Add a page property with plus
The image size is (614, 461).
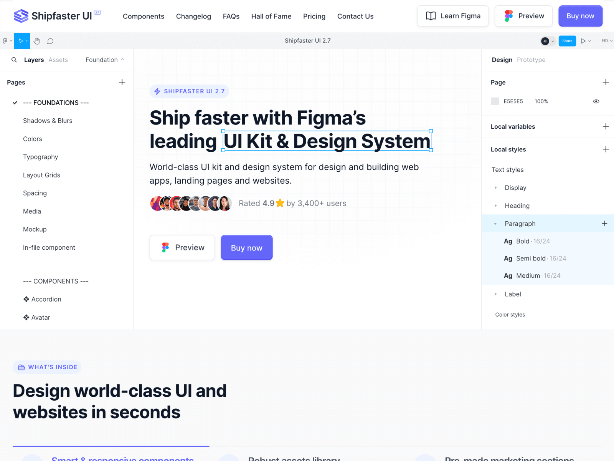pos(606,82)
